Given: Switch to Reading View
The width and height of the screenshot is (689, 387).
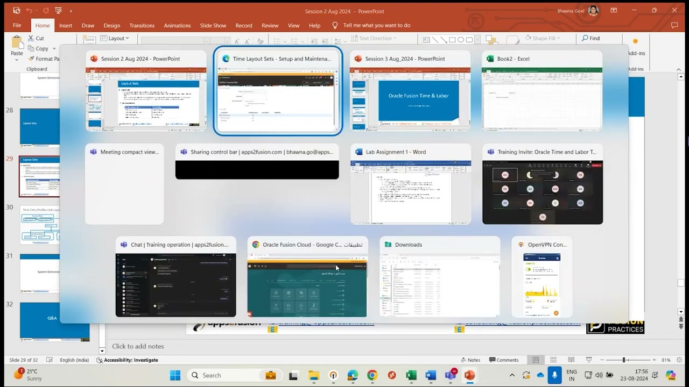Looking at the screenshot, I should pyautogui.click(x=570, y=360).
